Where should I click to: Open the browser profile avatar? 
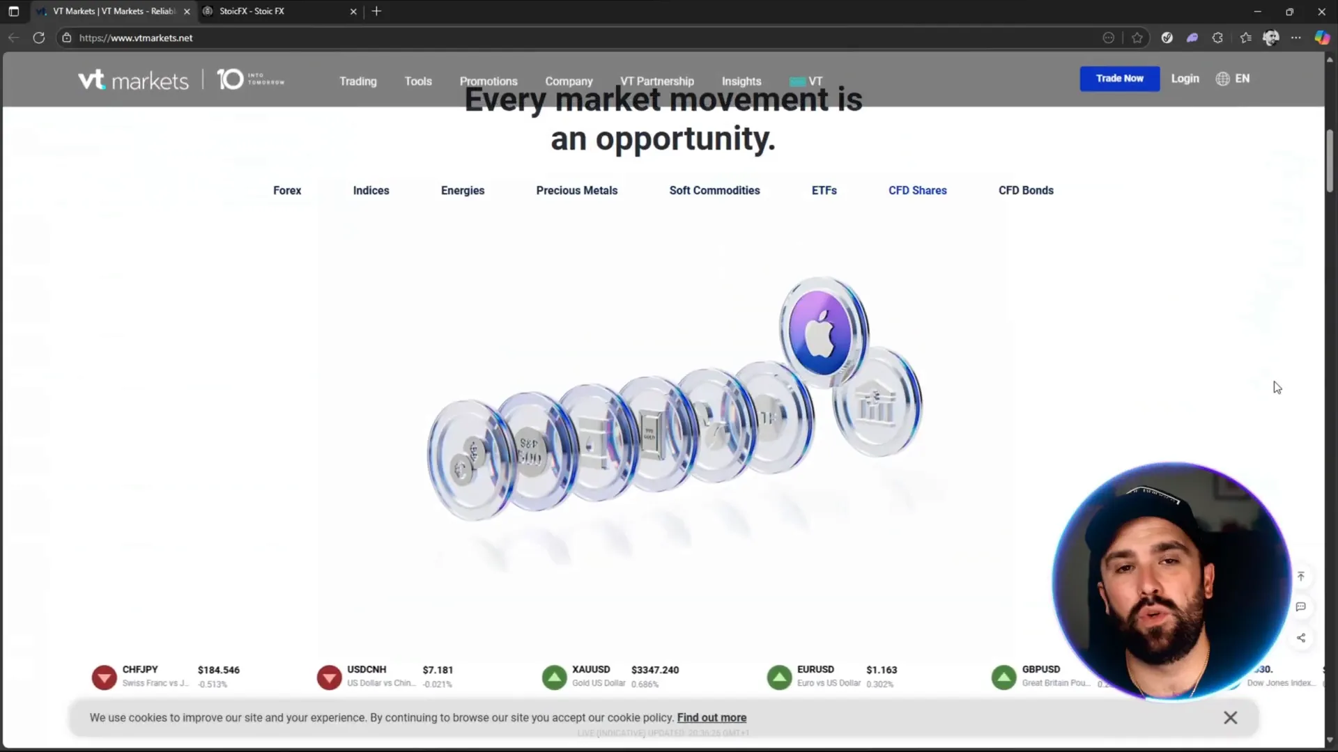coord(1271,38)
